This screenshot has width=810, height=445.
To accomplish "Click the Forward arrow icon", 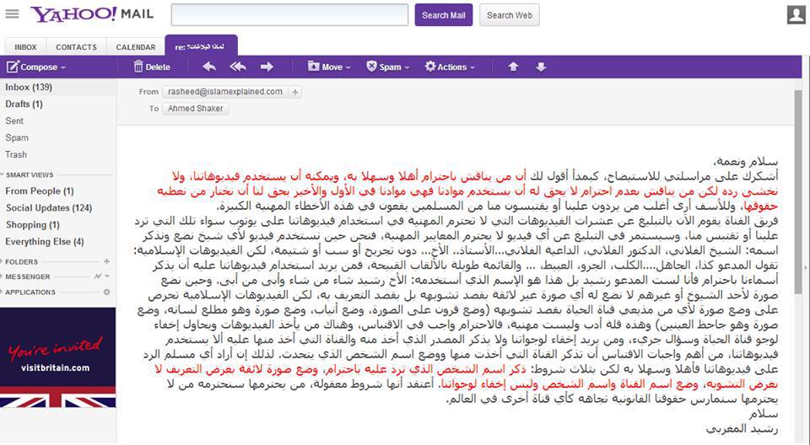I will 267,67.
